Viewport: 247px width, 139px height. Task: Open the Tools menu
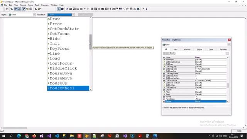point(37,5)
